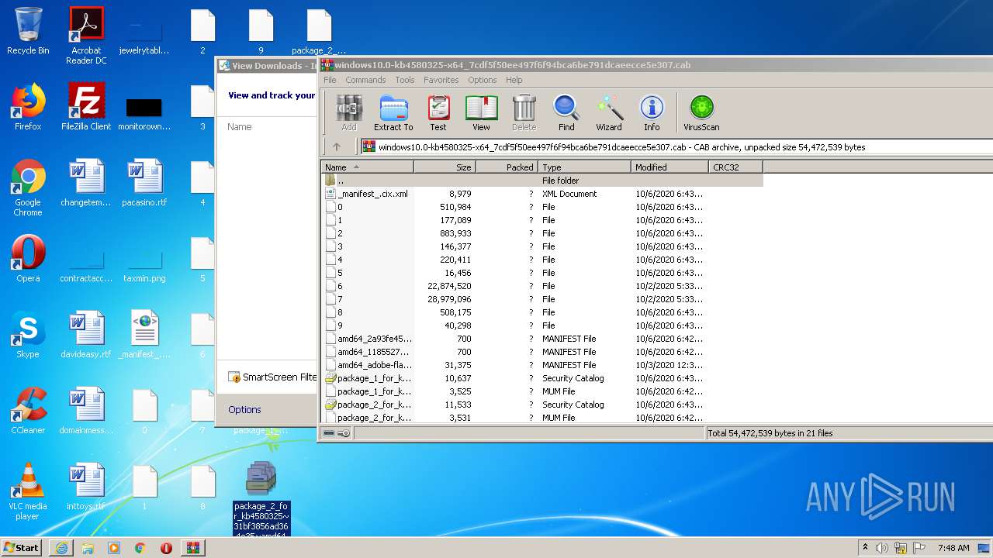Select file '0' of size 510,984
The width and height of the screenshot is (993, 558).
tap(541, 207)
